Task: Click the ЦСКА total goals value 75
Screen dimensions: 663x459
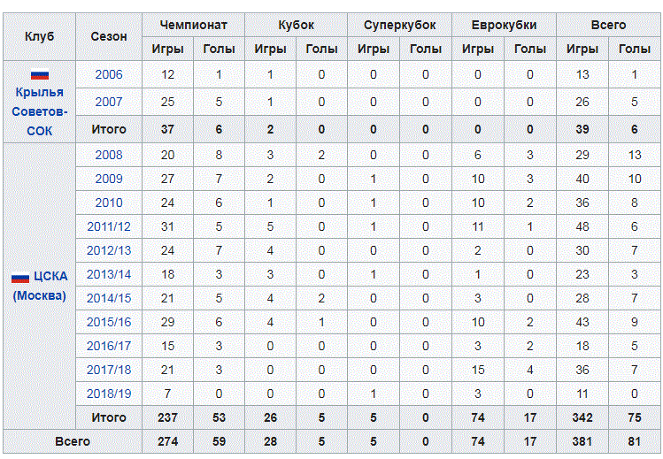Action: point(635,417)
